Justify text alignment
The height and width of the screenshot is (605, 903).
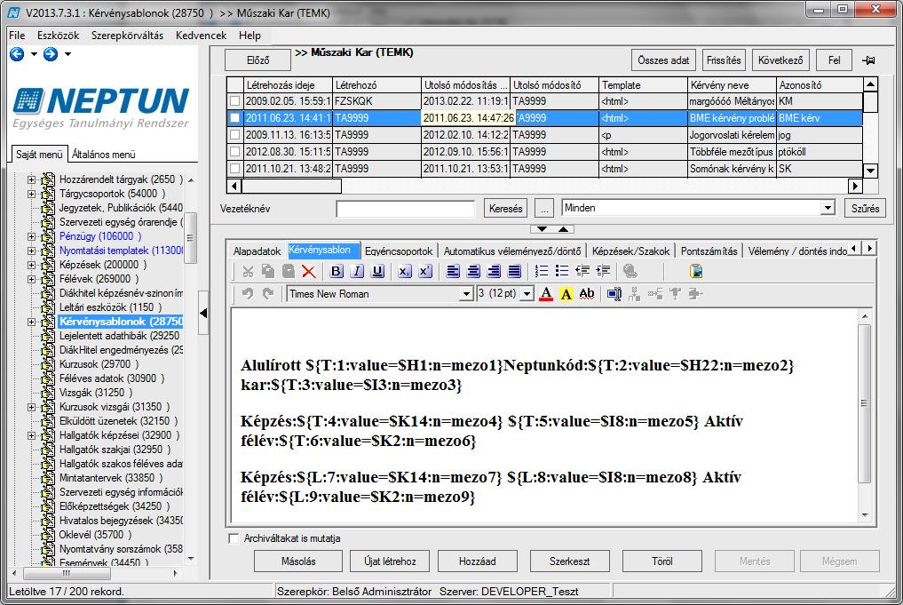(x=515, y=271)
